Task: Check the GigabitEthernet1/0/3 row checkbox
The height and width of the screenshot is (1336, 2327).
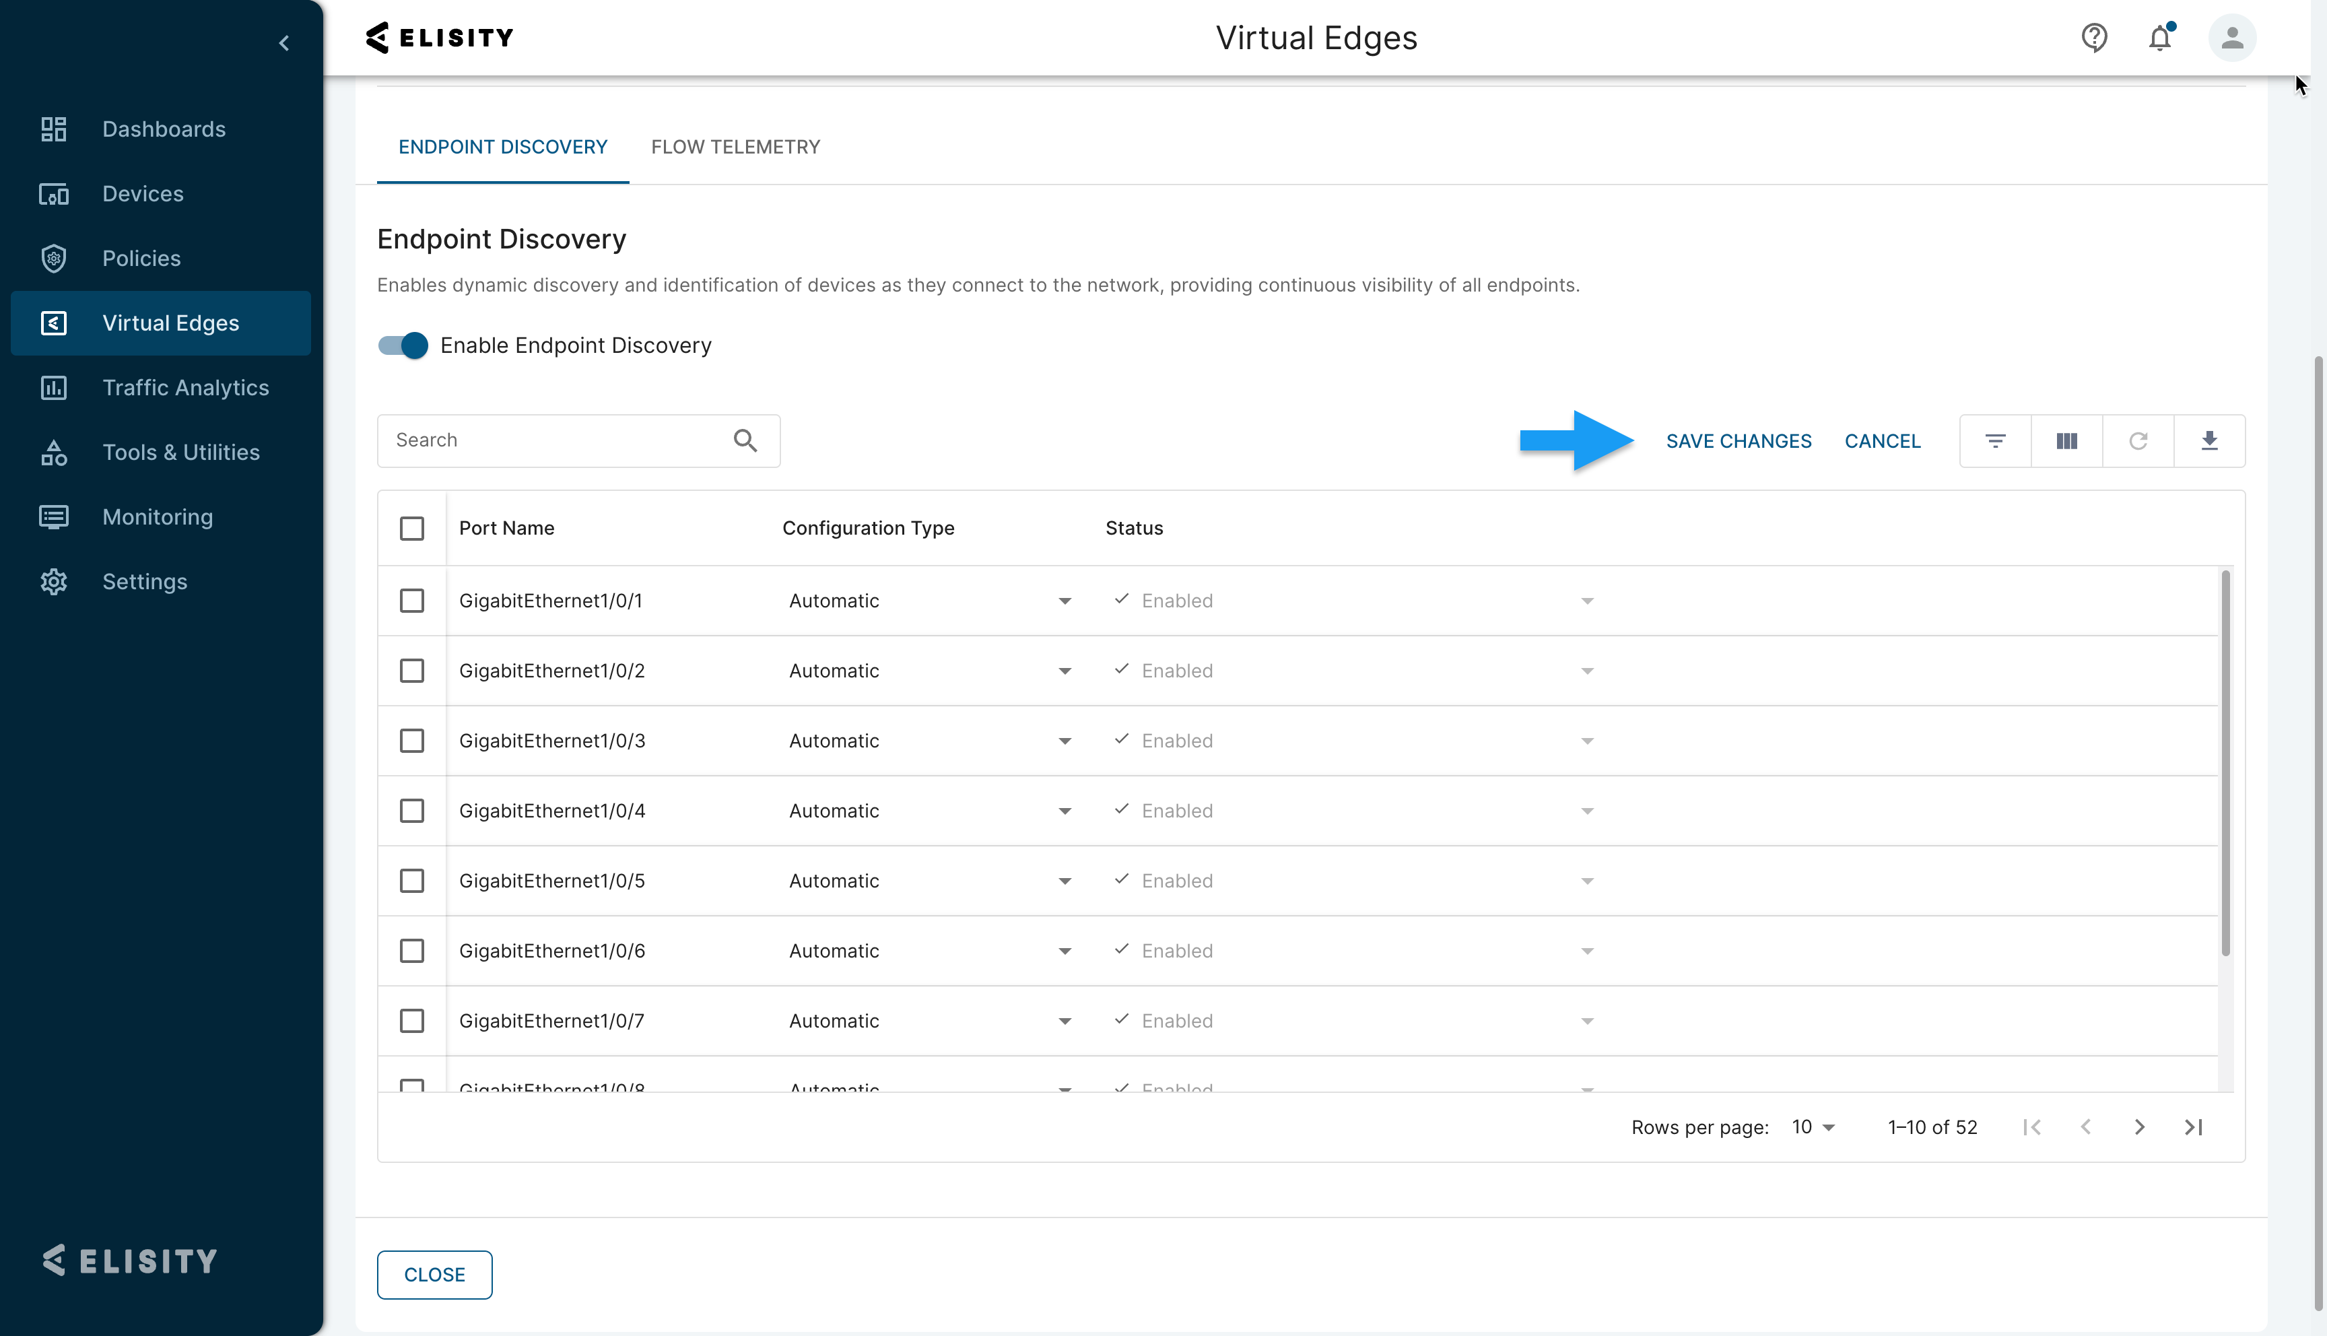Action: click(x=413, y=741)
